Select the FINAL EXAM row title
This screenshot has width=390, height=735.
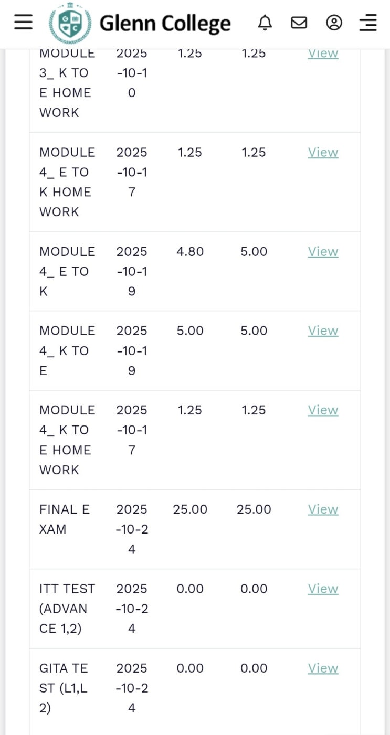pyautogui.click(x=65, y=519)
